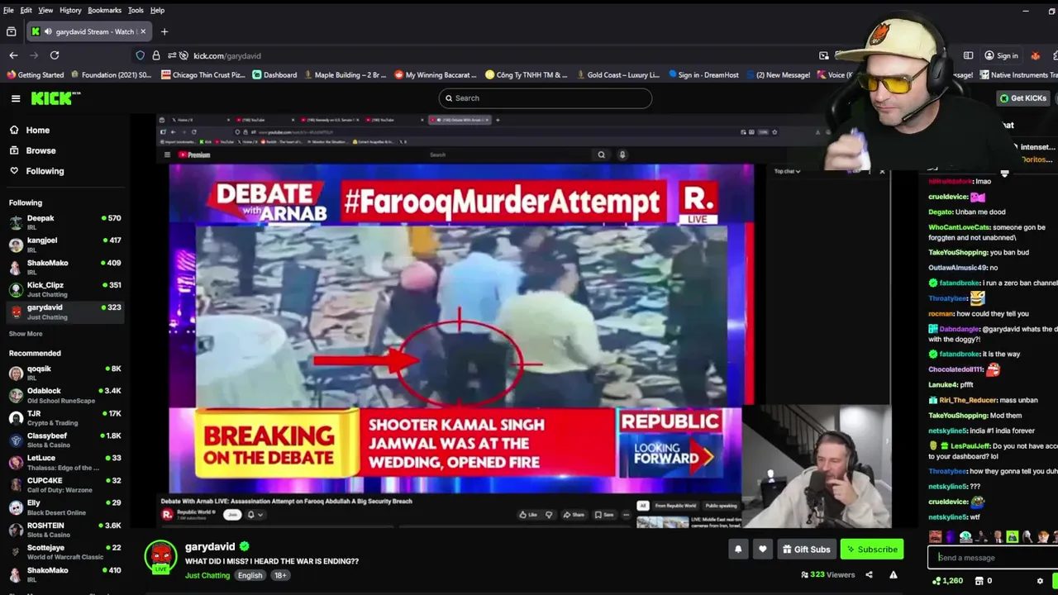
Task: Toggle the follow heart icon
Action: 762,550
